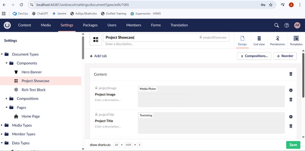Click the Umbraco logo icon
The height and width of the screenshot is (151, 305).
point(7,25)
